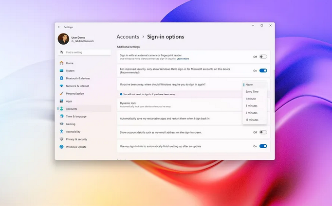Open Personalization settings page
Viewport: 332px width, 206px height.
coord(84,93)
